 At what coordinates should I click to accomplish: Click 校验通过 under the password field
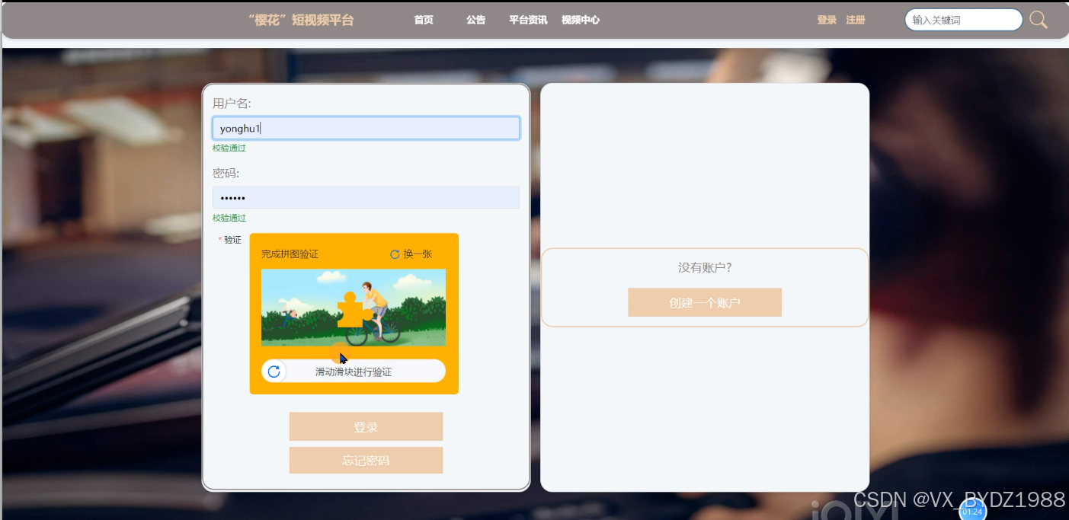pyautogui.click(x=229, y=218)
